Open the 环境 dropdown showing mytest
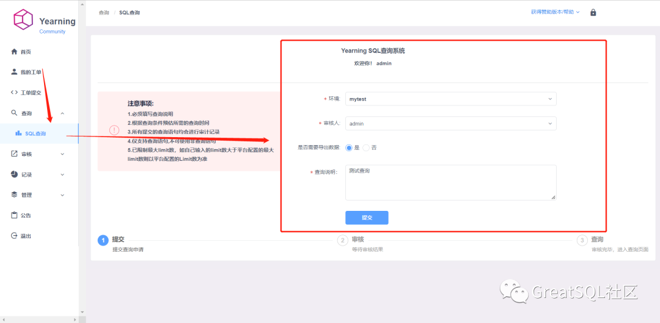Image resolution: width=660 pixels, height=323 pixels. [x=451, y=99]
